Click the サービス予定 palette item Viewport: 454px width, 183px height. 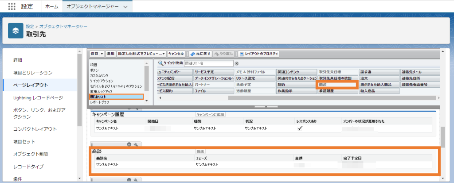[213, 72]
